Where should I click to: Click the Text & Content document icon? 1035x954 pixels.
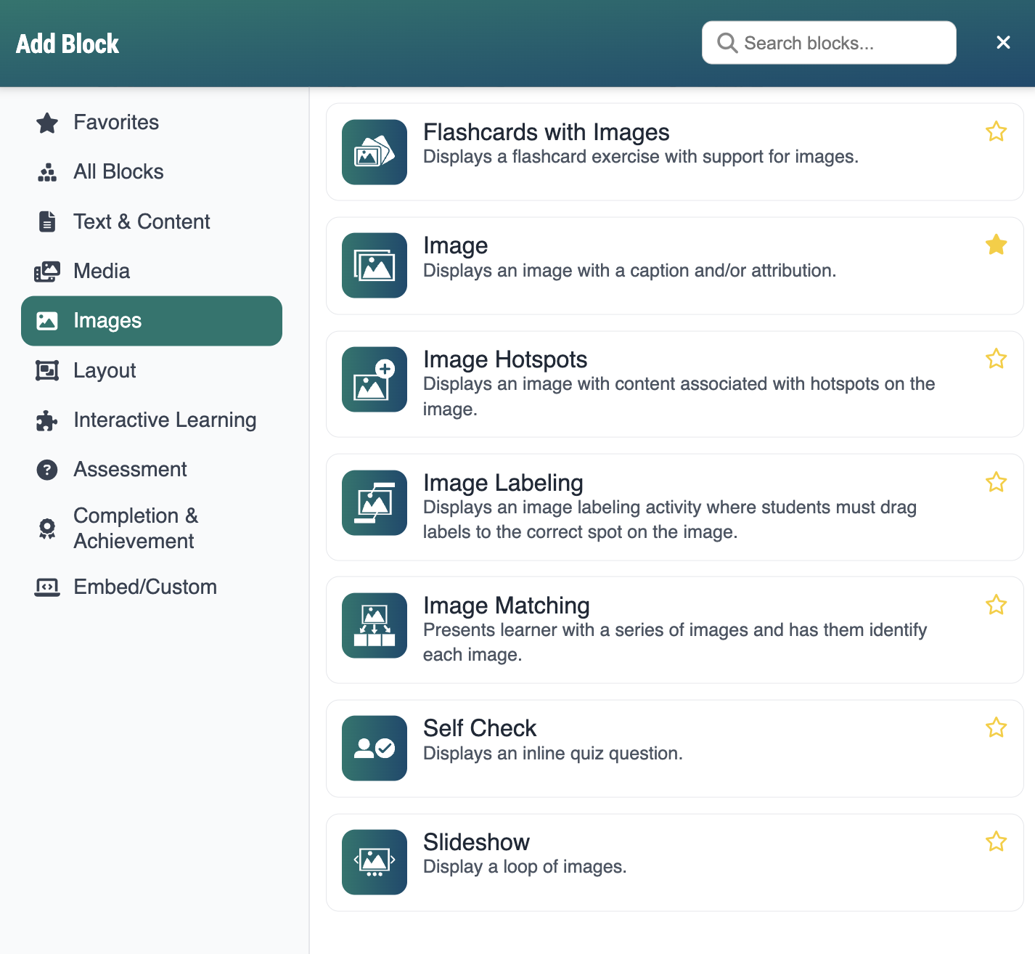click(47, 221)
